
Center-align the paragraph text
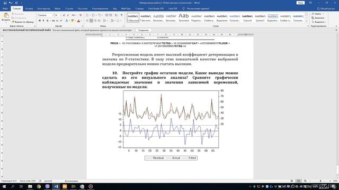pos(91,21)
